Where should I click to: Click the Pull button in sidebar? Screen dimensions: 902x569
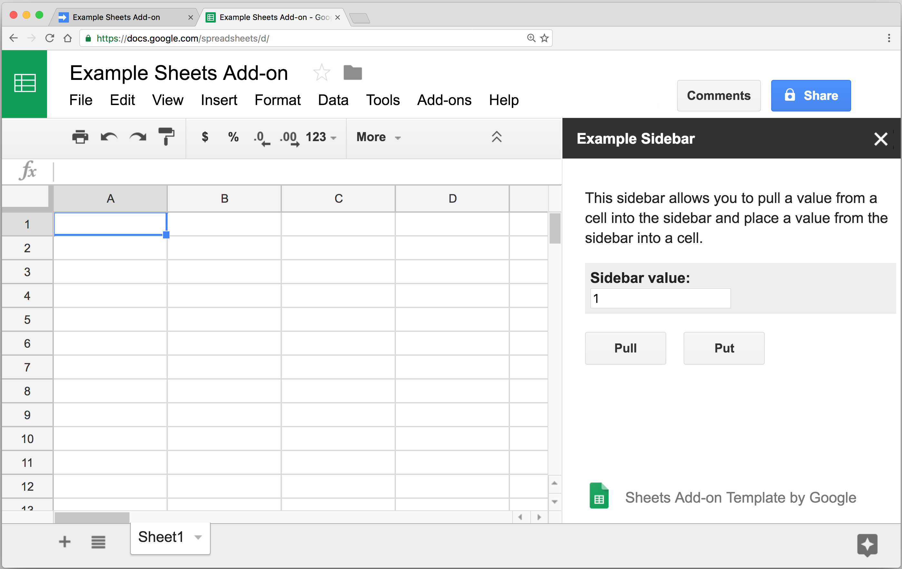point(626,348)
